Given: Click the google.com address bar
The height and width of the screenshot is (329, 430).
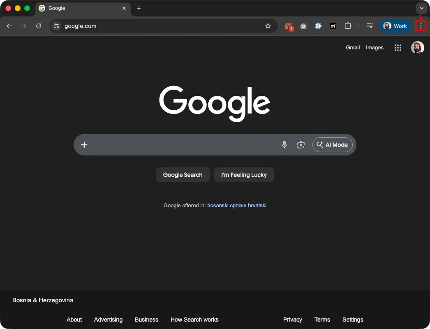Looking at the screenshot, I should click(x=163, y=26).
